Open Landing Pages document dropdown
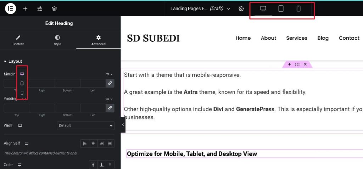The height and width of the screenshot is (169, 363). pyautogui.click(x=200, y=9)
